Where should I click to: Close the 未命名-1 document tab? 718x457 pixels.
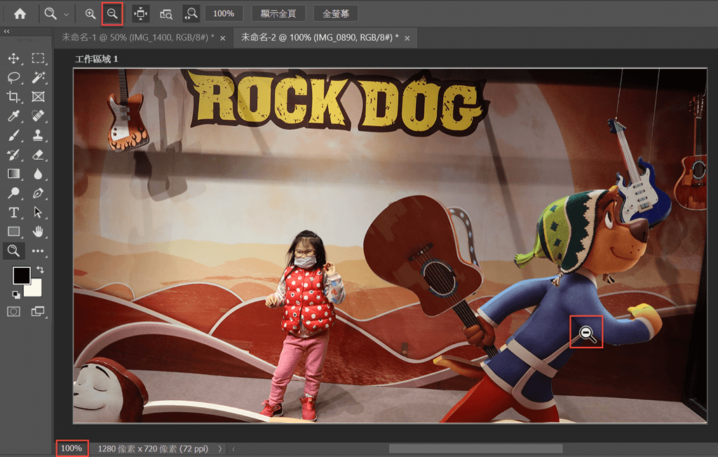(222, 38)
